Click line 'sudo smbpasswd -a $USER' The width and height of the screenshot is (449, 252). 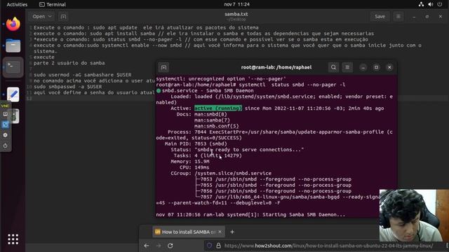(67, 87)
